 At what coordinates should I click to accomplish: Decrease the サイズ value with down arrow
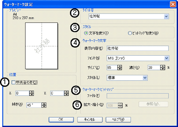(x=120, y=69)
